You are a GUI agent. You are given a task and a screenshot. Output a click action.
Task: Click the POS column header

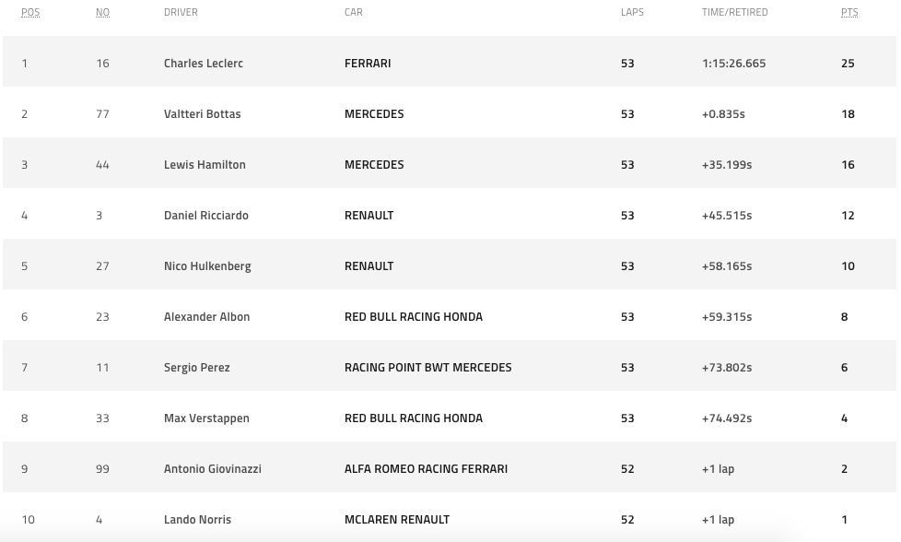30,12
